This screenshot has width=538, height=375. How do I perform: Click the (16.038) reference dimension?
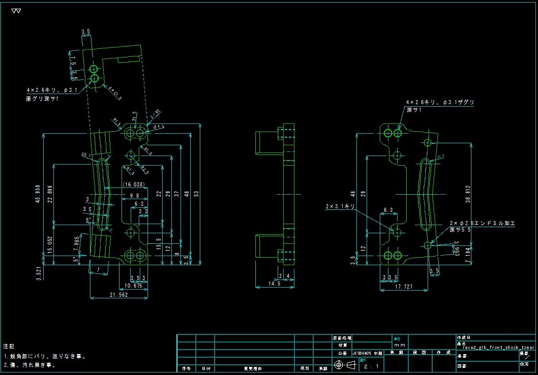pos(134,184)
